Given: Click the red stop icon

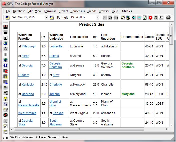Looking at the screenshot, I should tap(150, 18).
